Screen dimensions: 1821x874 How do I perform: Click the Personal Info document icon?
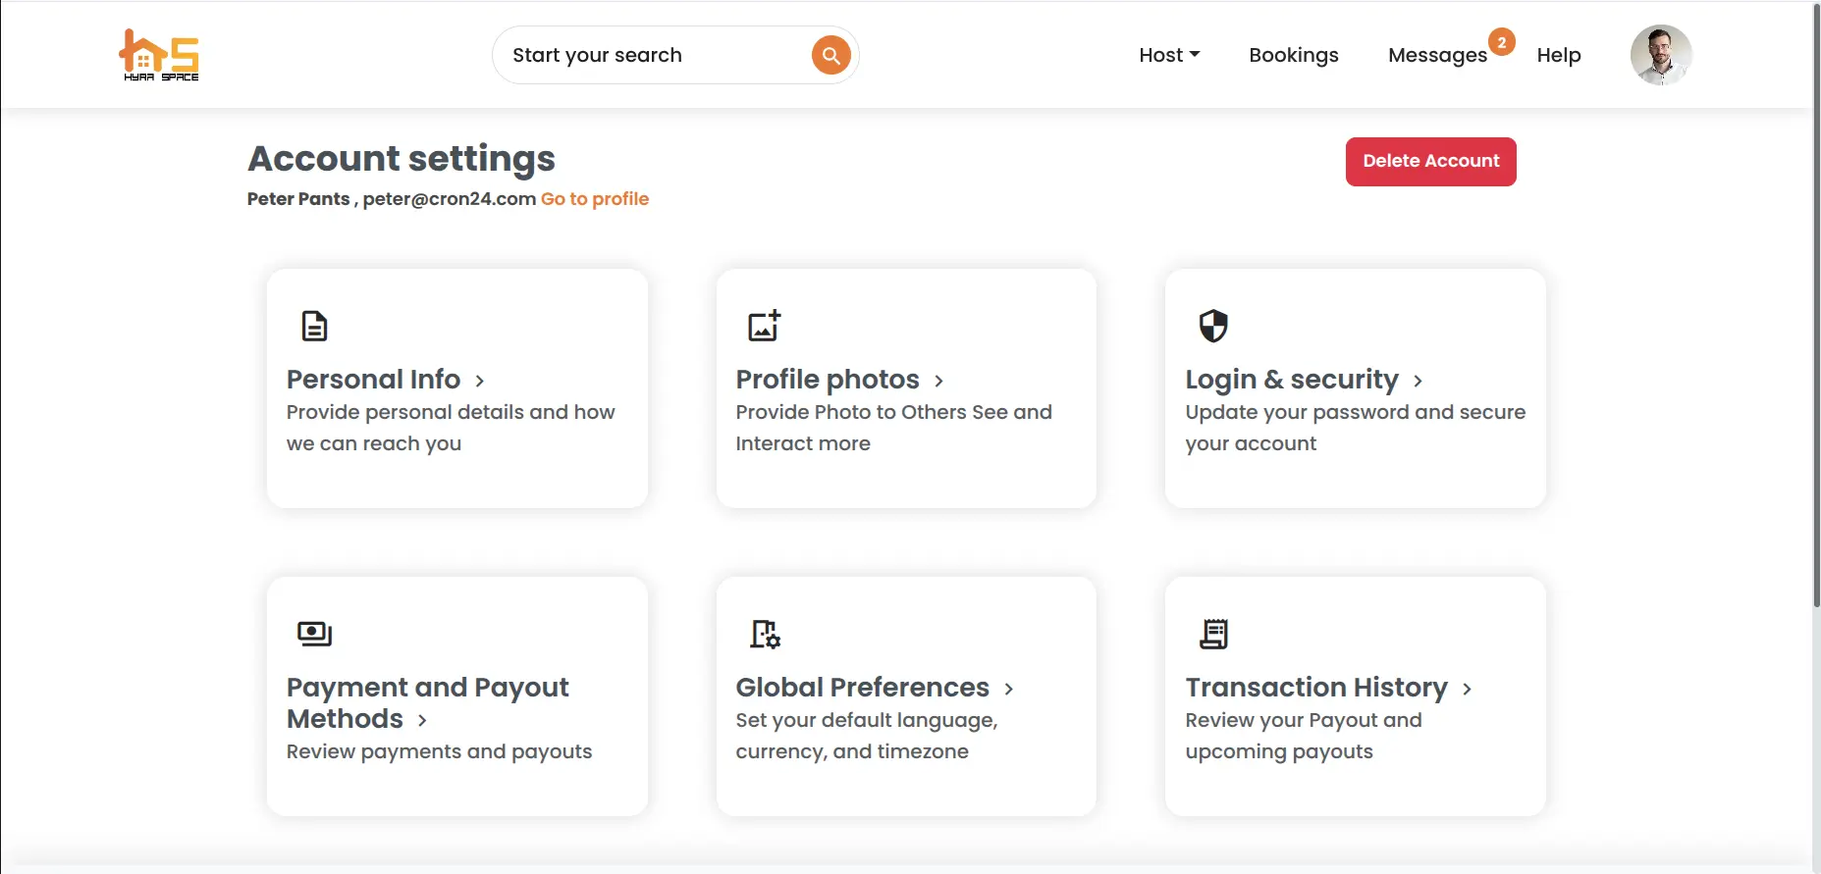(314, 327)
